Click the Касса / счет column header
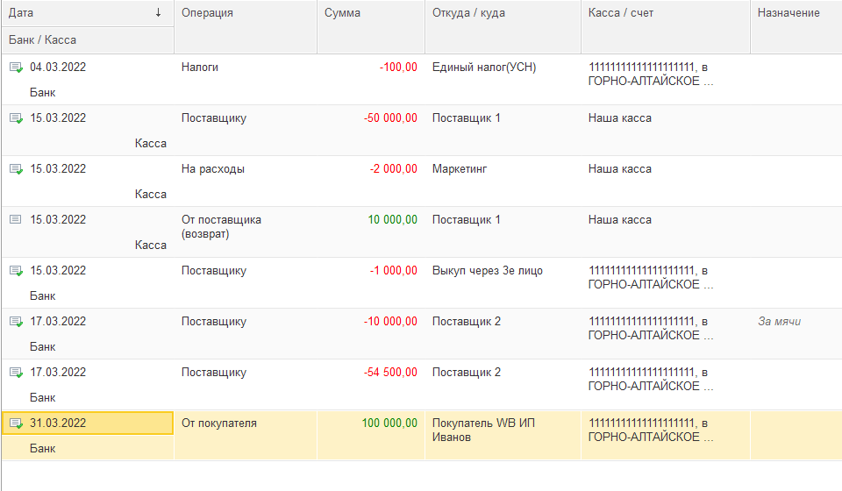This screenshot has width=842, height=491. click(x=621, y=13)
